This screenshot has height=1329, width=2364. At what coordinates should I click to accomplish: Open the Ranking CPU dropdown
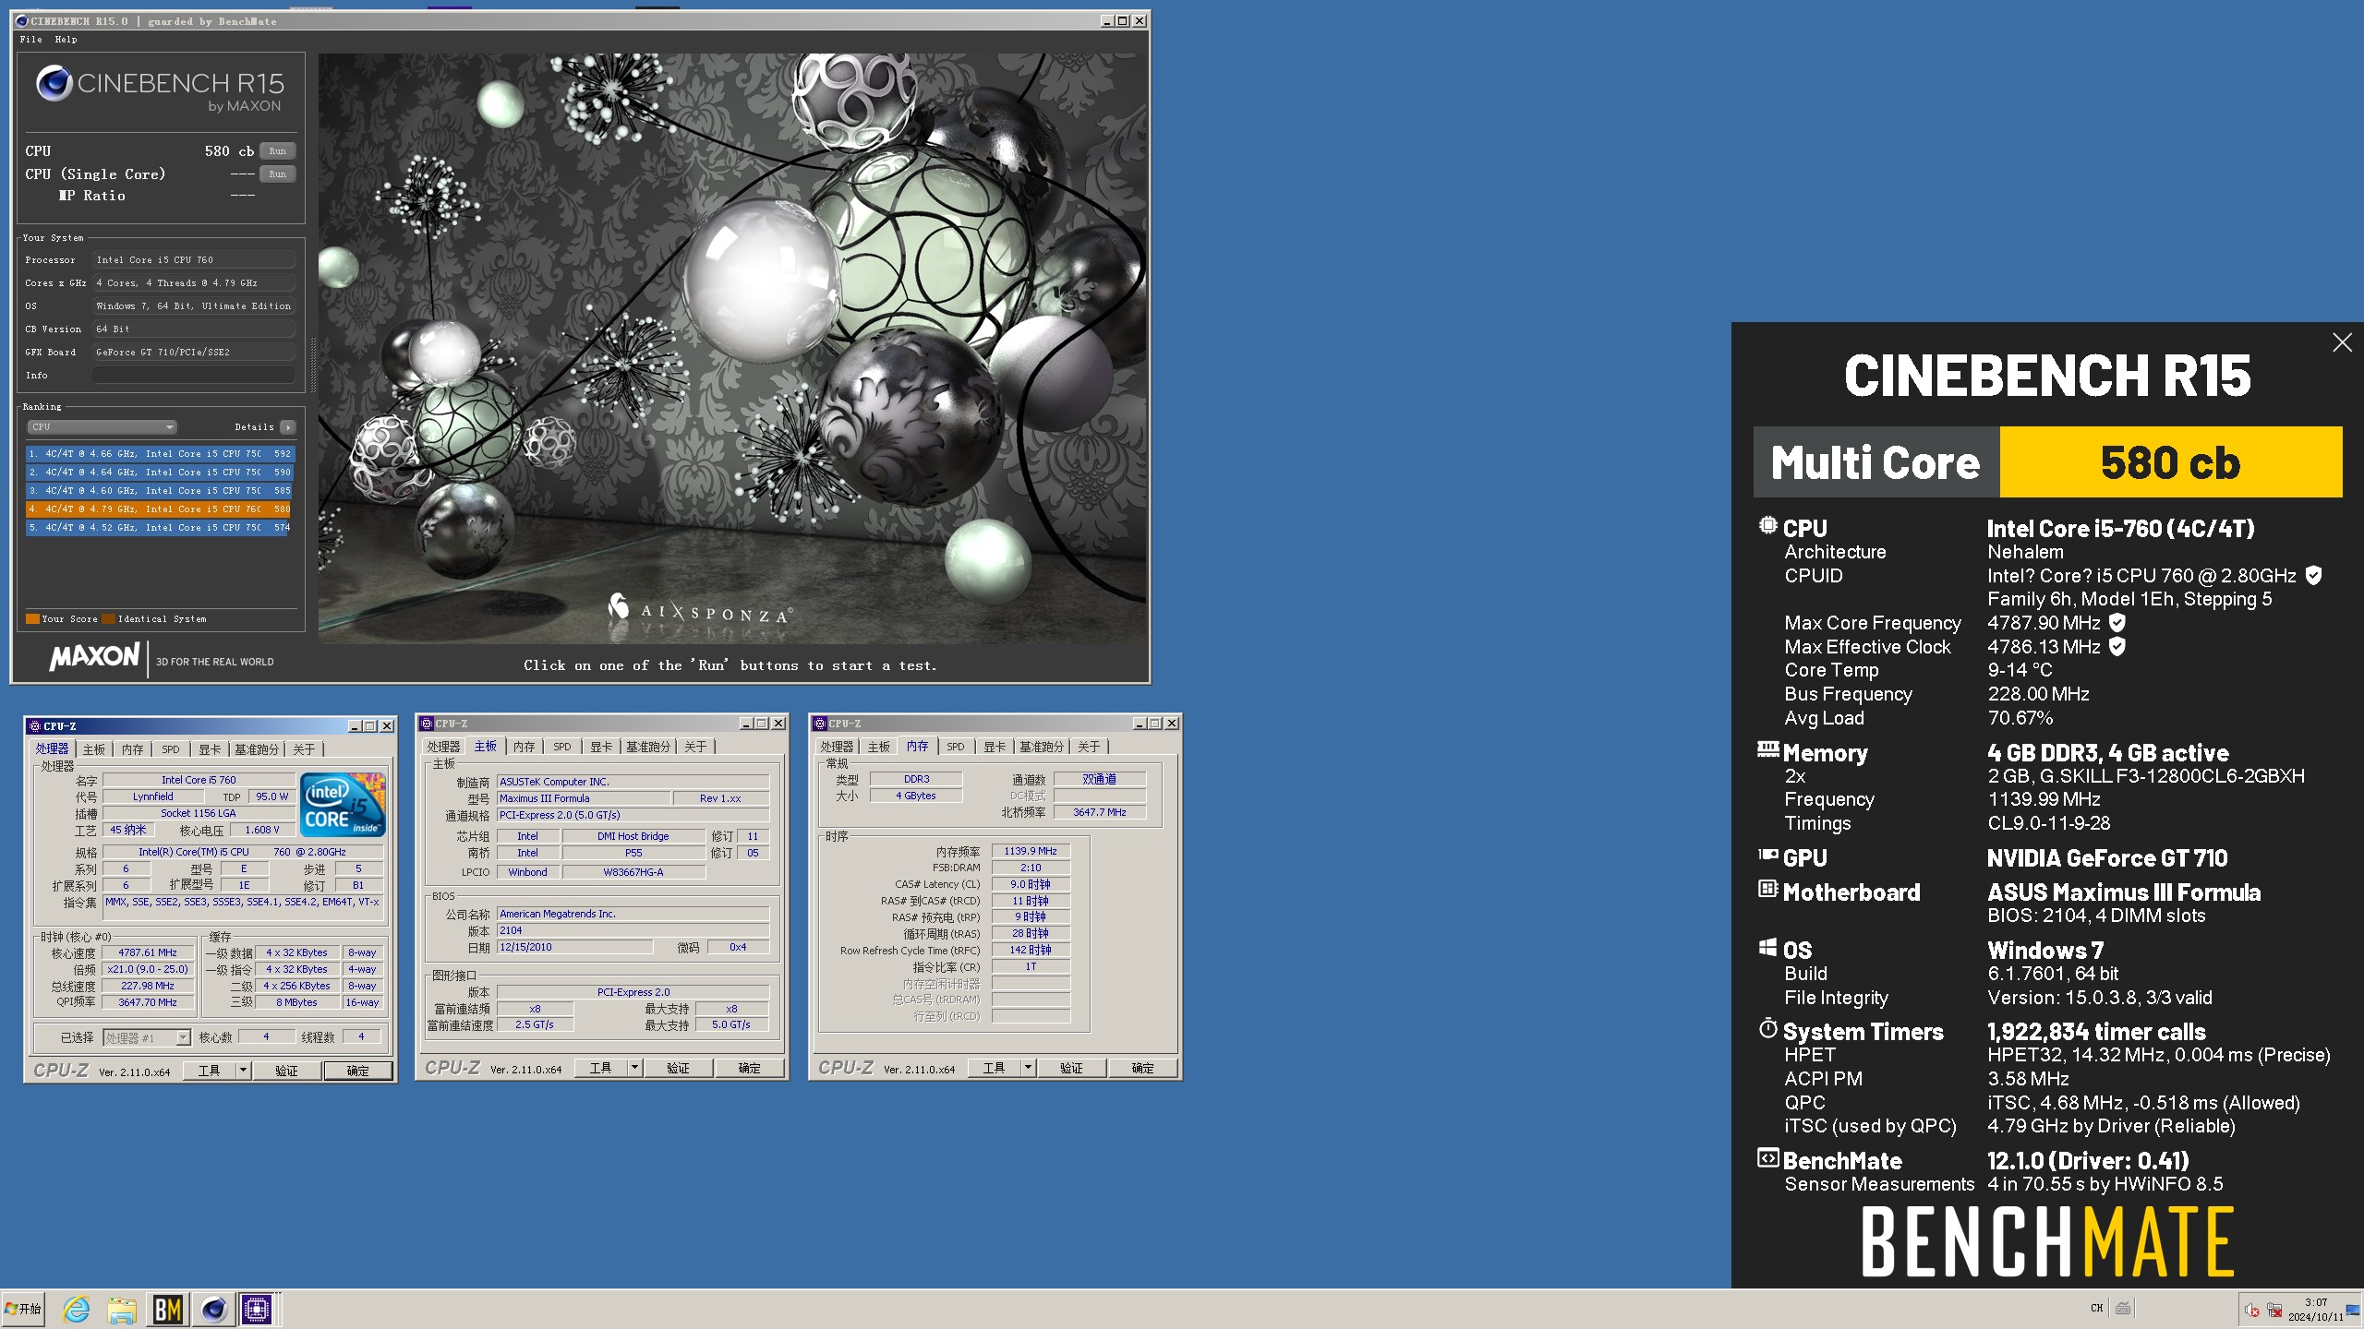pyautogui.click(x=102, y=426)
